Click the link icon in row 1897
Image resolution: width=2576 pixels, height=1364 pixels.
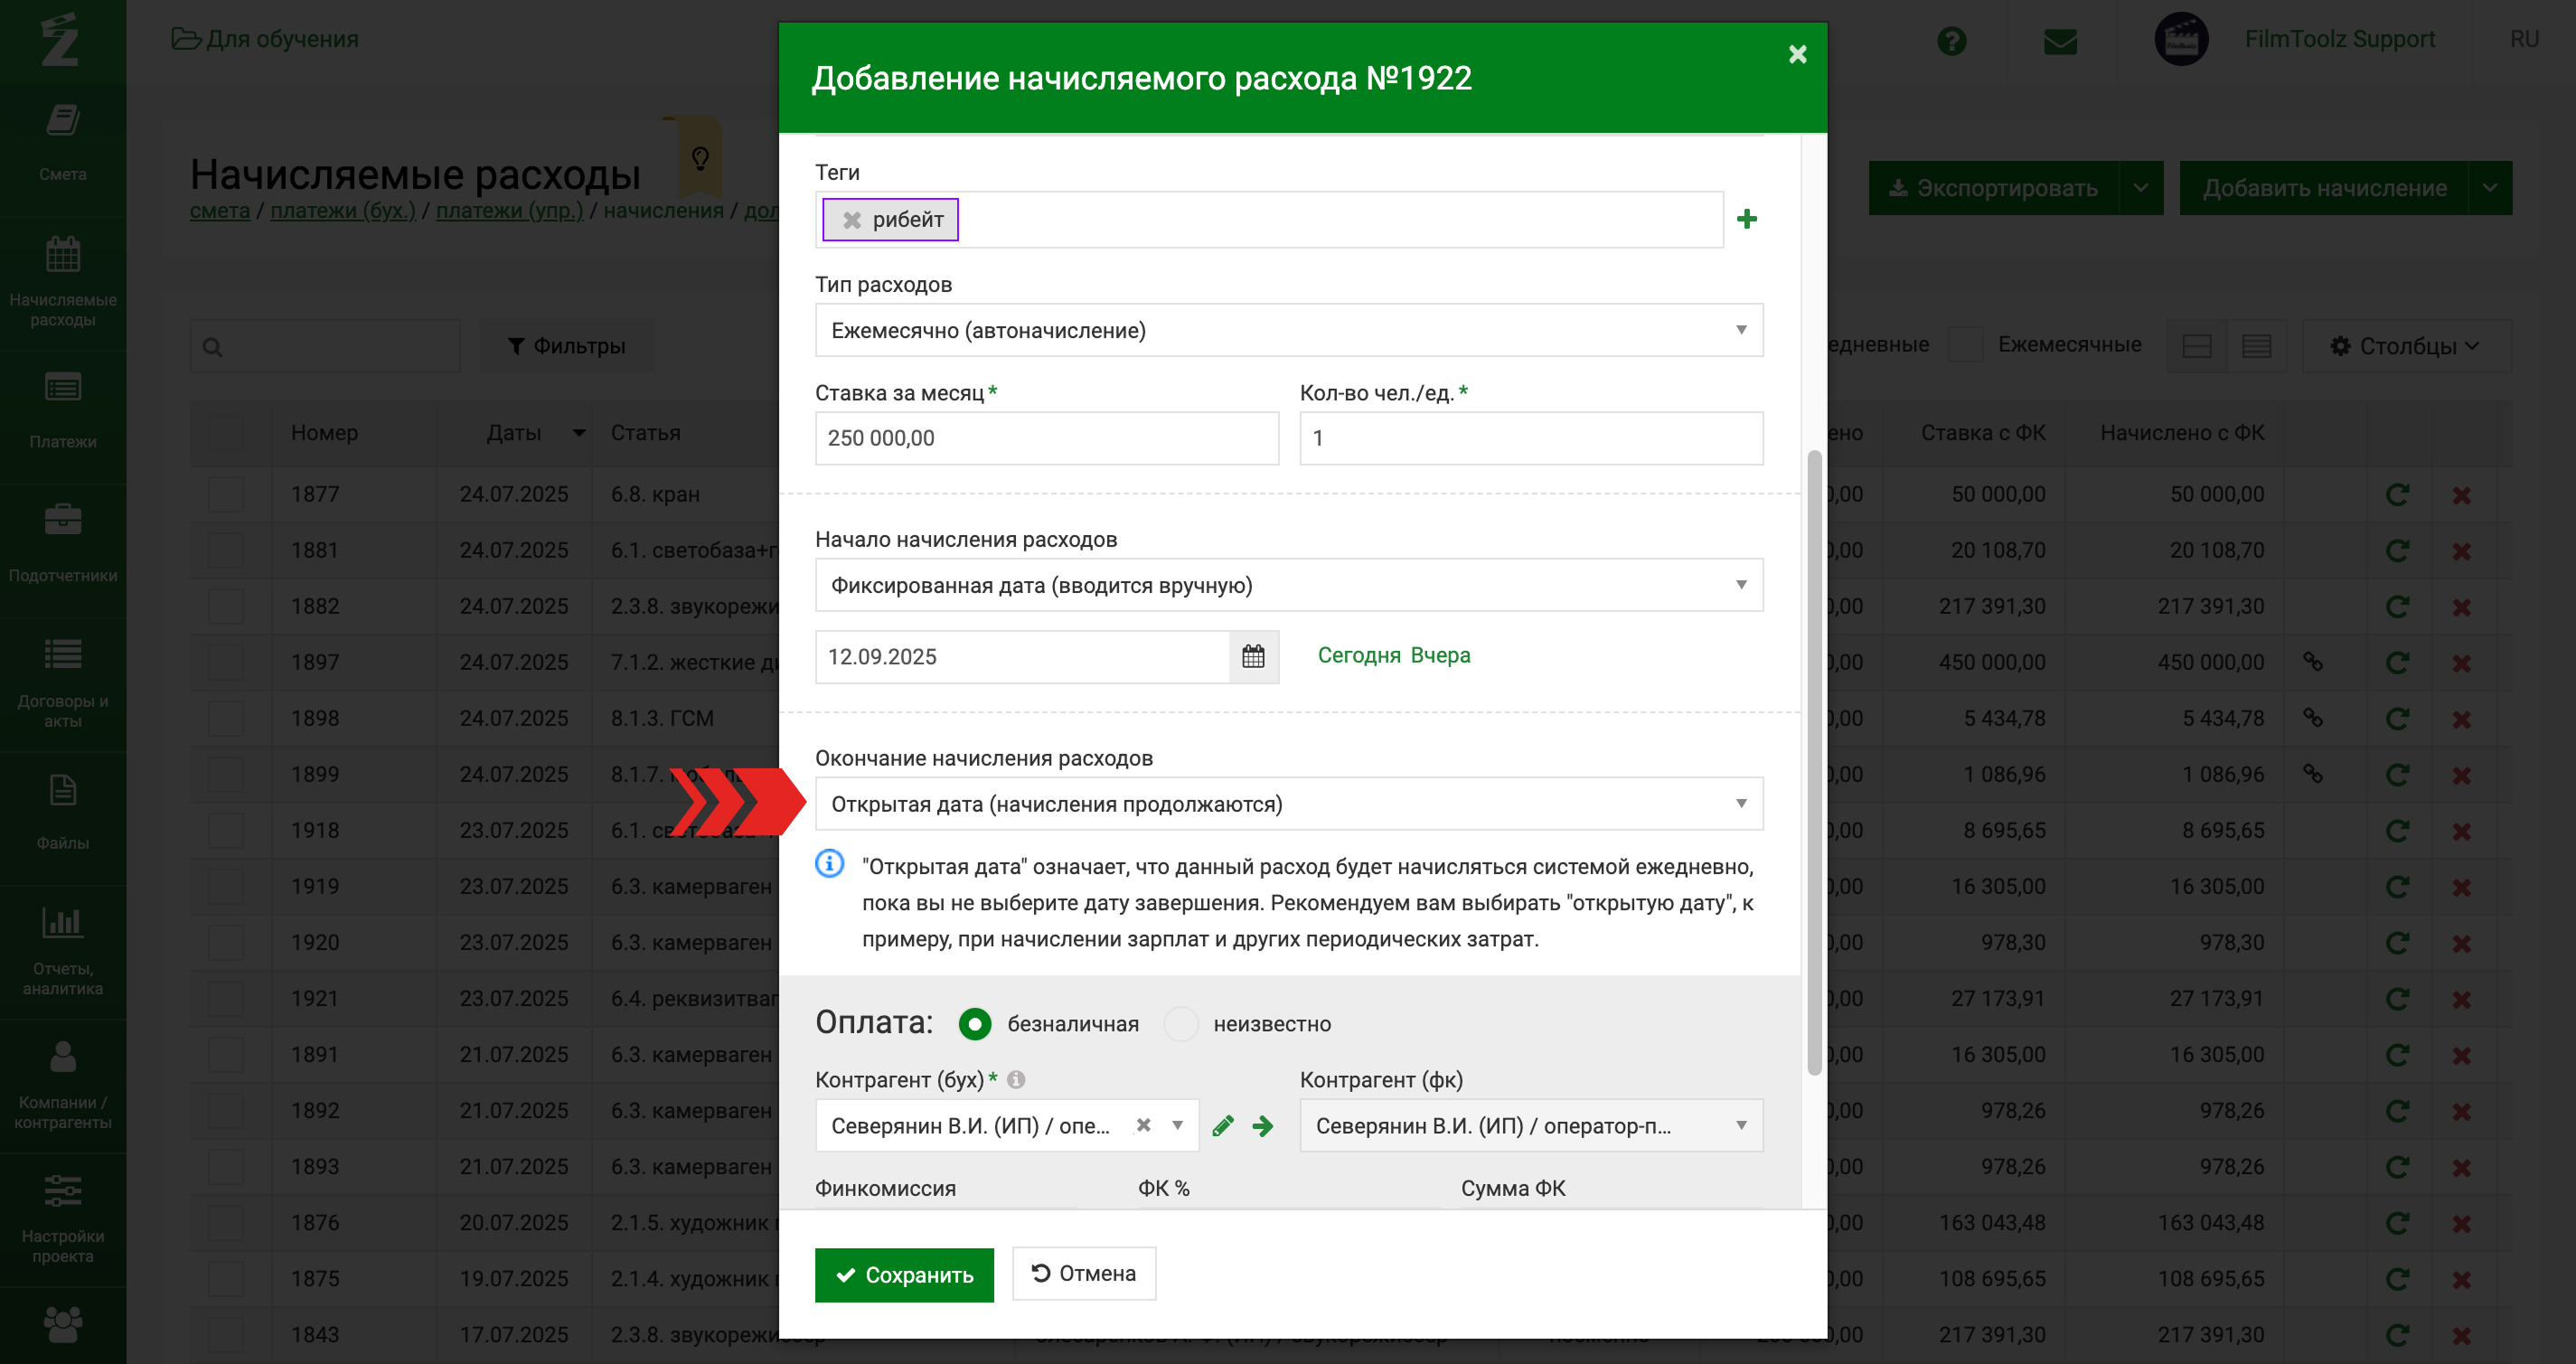pos(2312,662)
